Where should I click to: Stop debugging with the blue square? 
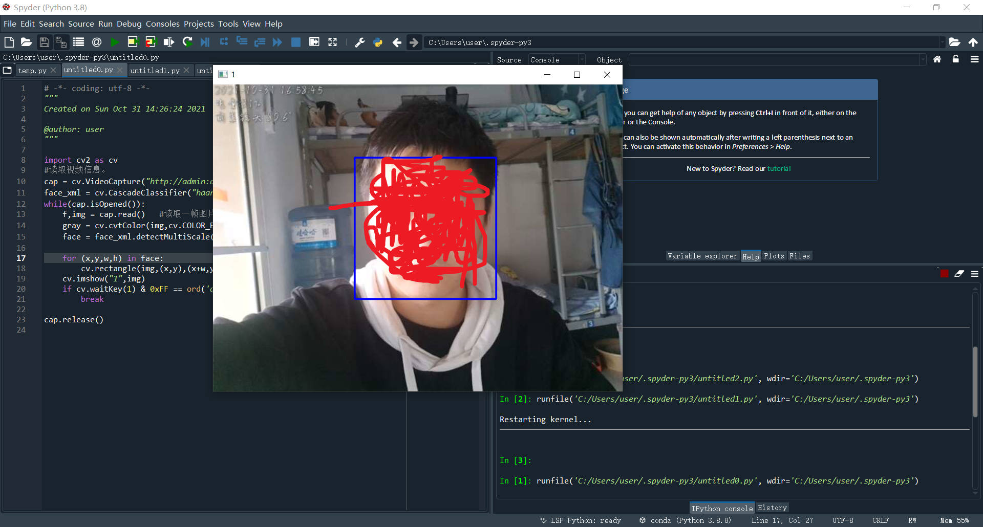pos(296,42)
